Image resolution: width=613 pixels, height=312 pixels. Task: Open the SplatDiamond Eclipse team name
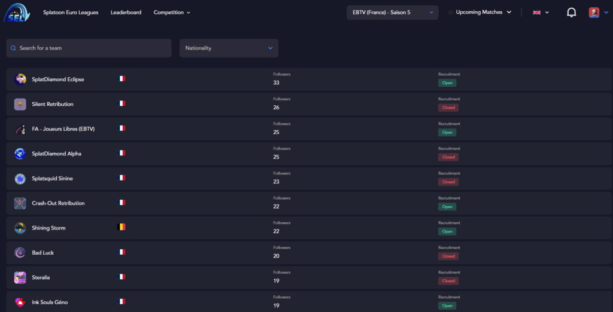point(58,79)
